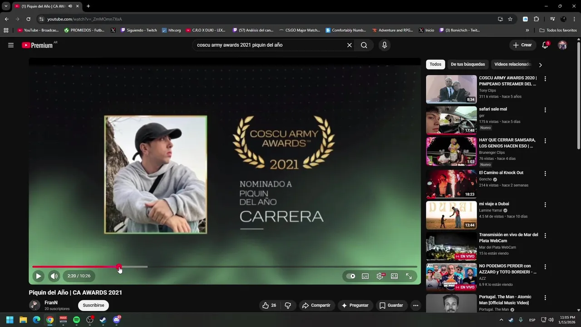Open options for NO PODEMOS PERDER video
The width and height of the screenshot is (581, 327).
(545, 267)
